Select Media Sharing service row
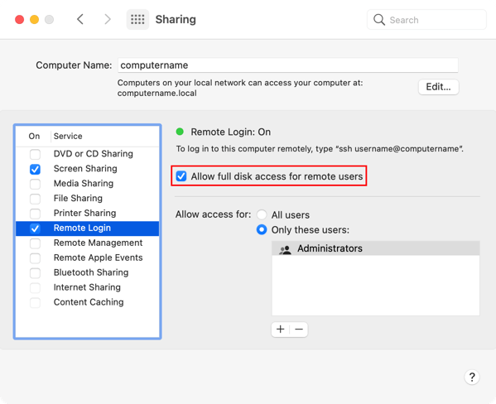Image resolution: width=496 pixels, height=404 pixels. [x=87, y=184]
